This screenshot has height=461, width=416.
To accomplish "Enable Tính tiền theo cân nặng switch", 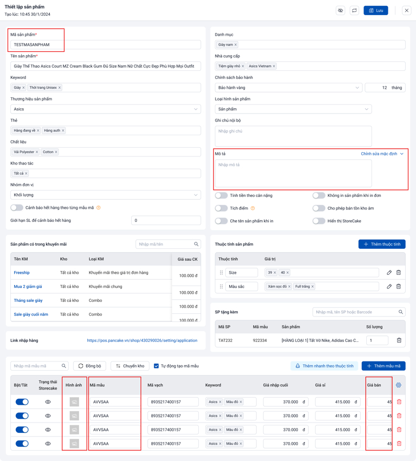I will pos(221,196).
